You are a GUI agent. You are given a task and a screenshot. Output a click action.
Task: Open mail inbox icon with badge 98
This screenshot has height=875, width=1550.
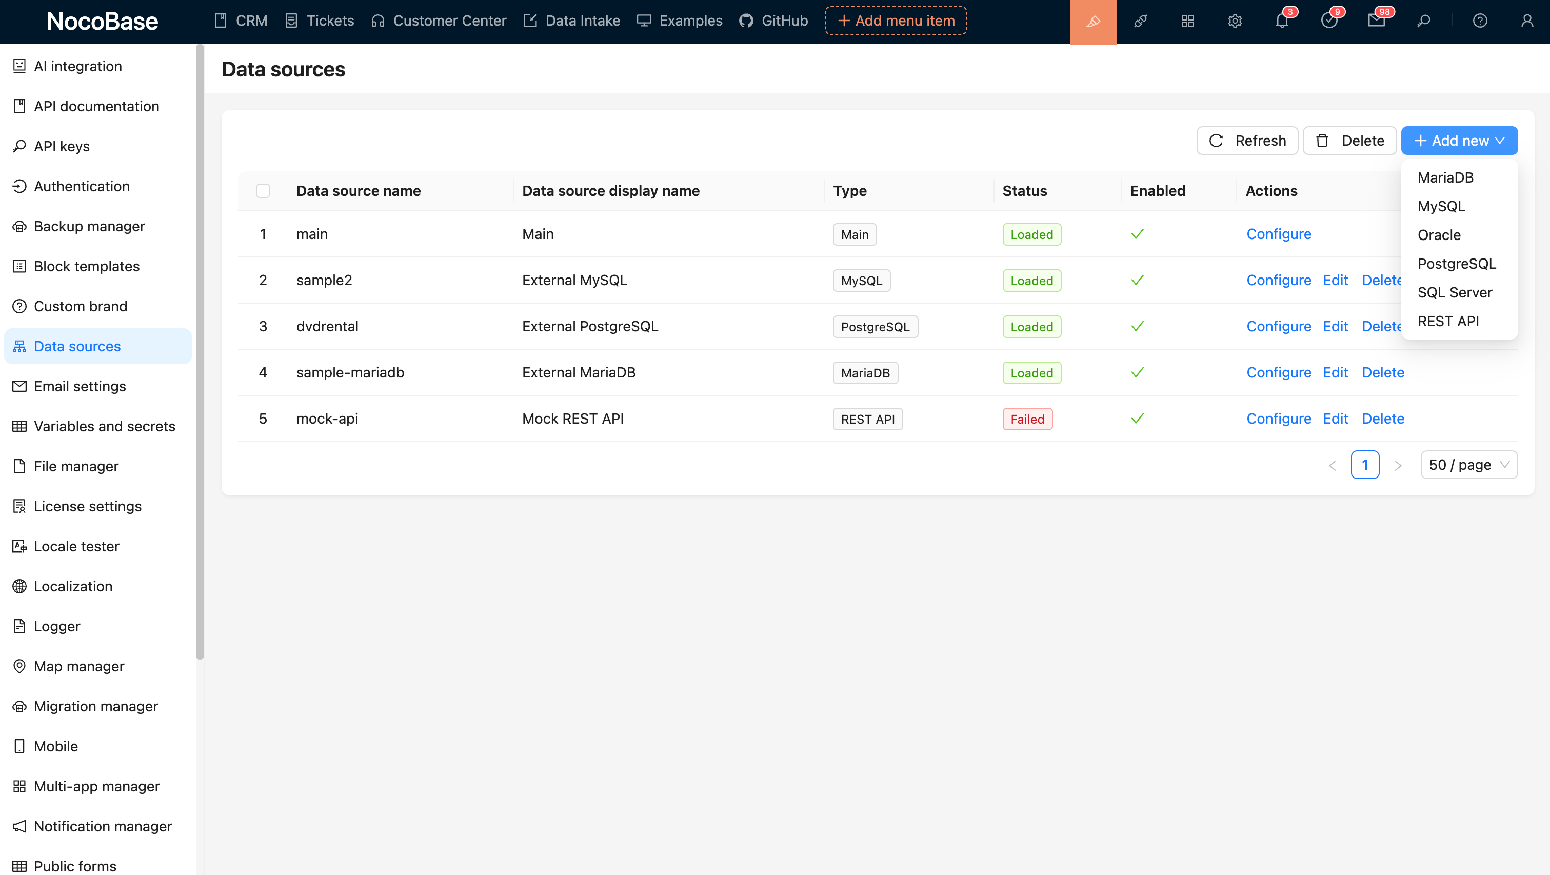1377,22
